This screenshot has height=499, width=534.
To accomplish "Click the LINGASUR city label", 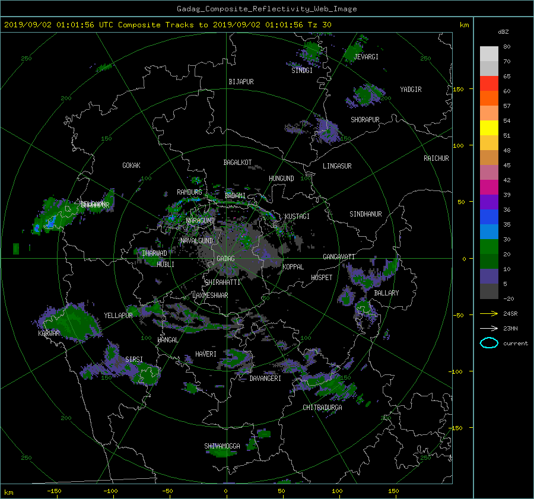I will [337, 166].
